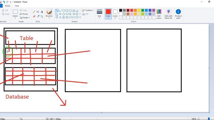Choose the Left arrow shape
The width and height of the screenshot is (214, 120).
coord(74,14)
